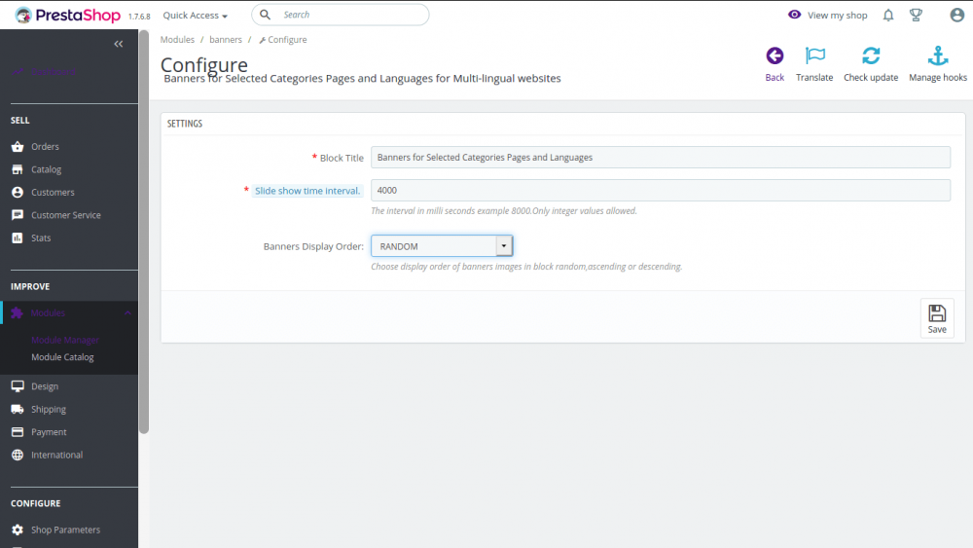Open Shop Parameters in the sidebar
The width and height of the screenshot is (973, 548).
pos(66,530)
